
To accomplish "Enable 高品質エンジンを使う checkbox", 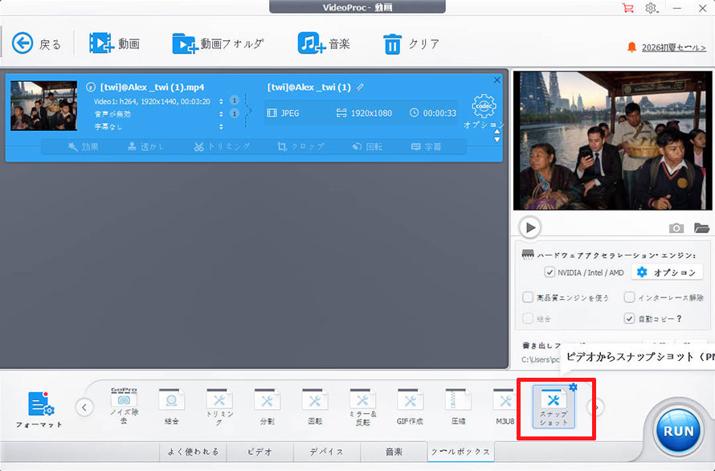I will [x=528, y=297].
